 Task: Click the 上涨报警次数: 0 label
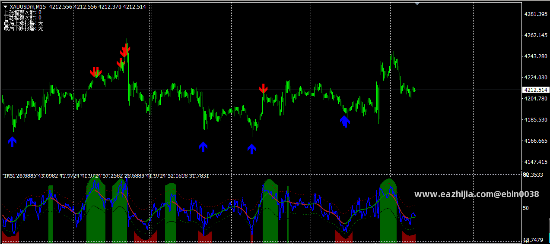(x=22, y=13)
